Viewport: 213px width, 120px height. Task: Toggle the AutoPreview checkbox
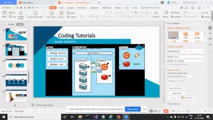168,104
